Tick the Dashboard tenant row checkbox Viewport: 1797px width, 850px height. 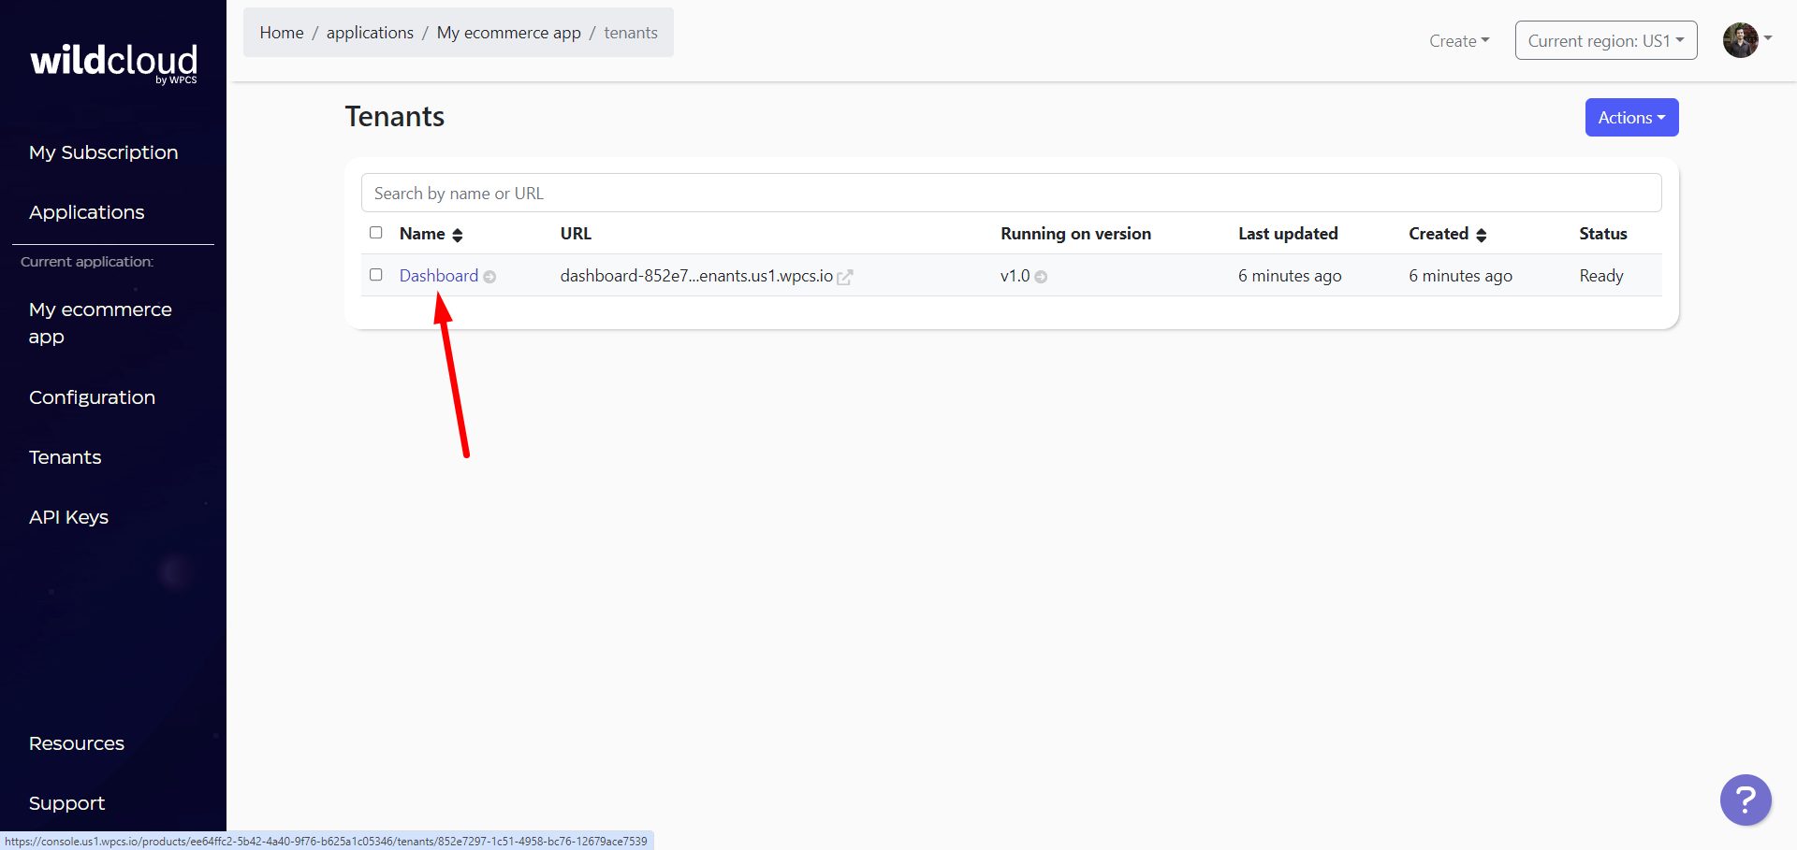(x=376, y=275)
